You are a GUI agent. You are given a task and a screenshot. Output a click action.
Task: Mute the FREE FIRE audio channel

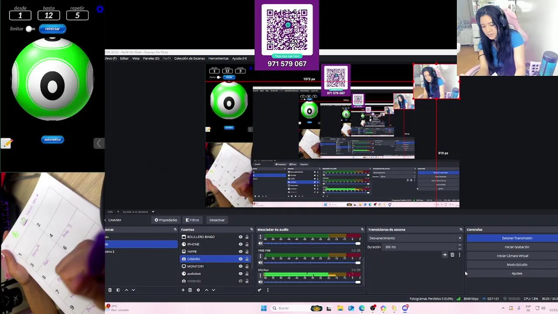click(x=260, y=263)
